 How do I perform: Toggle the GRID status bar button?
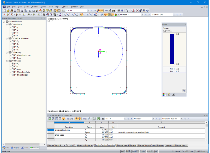click(x=128, y=151)
